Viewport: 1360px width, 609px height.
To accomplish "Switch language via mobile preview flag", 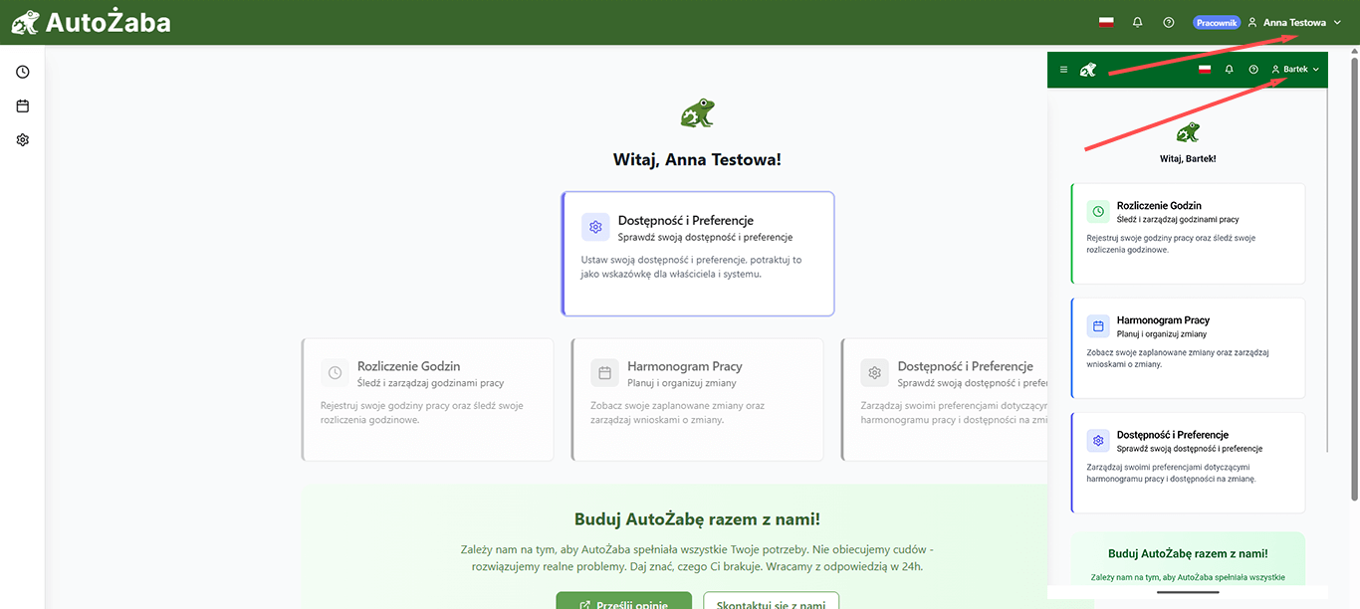I will click(x=1205, y=70).
